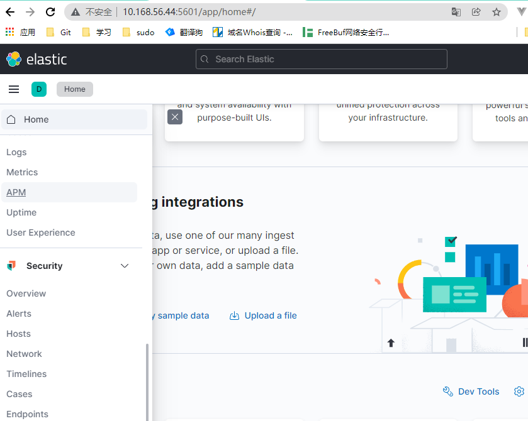
Task: Open Security Hosts link
Action: click(18, 334)
